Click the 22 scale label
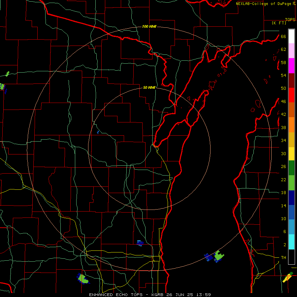This screenshot has height=297, width=297. [x=283, y=180]
